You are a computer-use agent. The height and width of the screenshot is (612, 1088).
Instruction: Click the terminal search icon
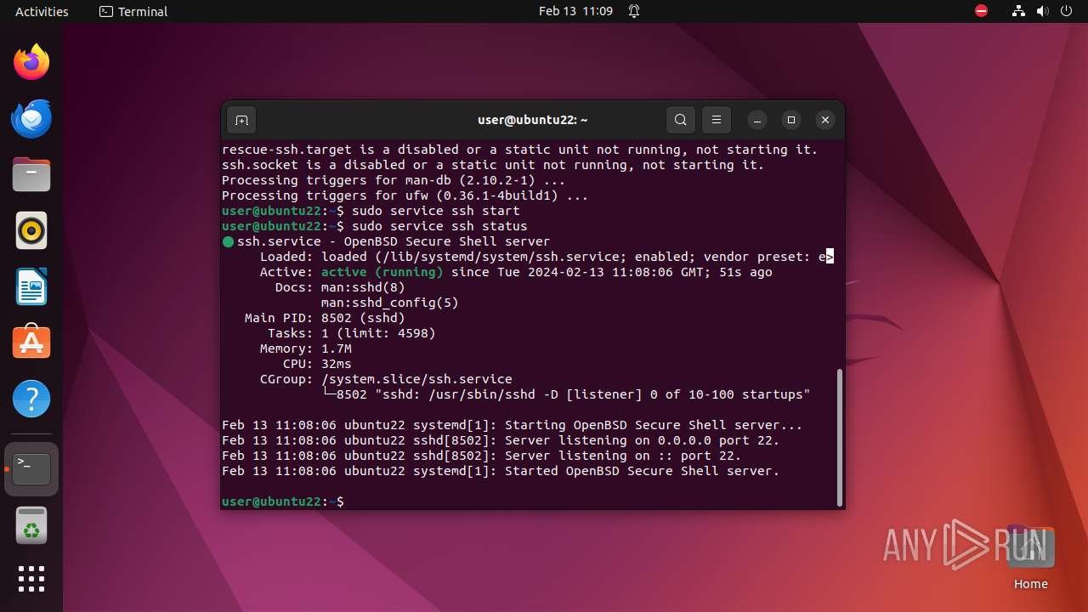(681, 120)
